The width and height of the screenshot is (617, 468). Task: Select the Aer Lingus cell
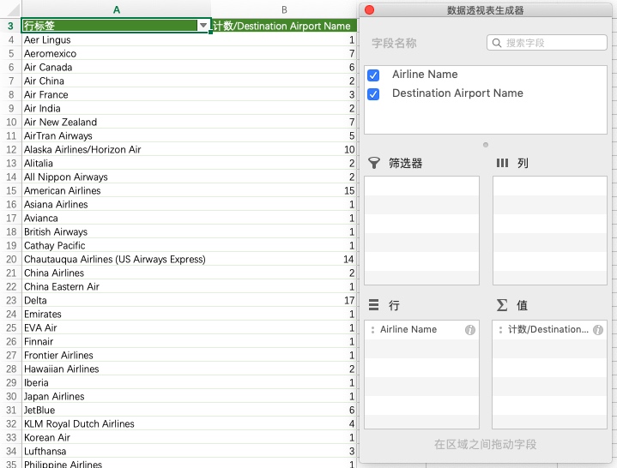coord(117,39)
